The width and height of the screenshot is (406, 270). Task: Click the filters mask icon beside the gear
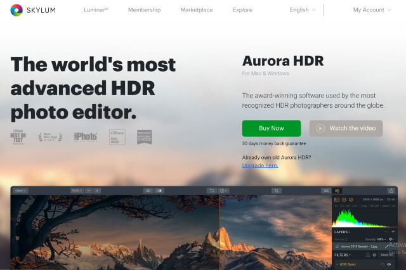click(368, 255)
